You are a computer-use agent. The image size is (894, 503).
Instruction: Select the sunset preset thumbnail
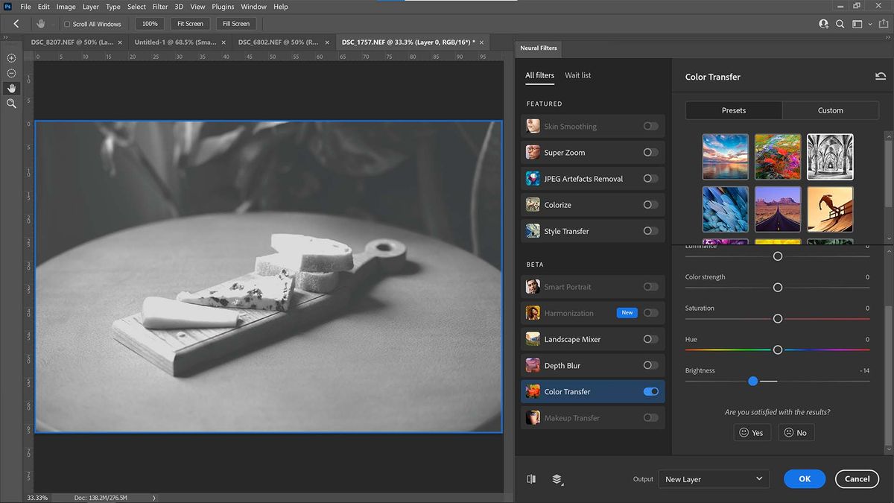[725, 156]
